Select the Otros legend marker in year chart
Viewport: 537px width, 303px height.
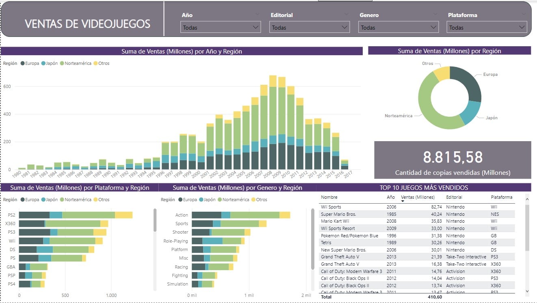(x=96, y=63)
